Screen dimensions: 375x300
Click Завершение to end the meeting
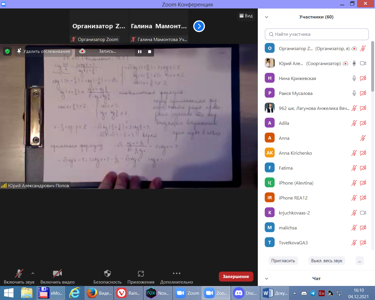coord(236,277)
